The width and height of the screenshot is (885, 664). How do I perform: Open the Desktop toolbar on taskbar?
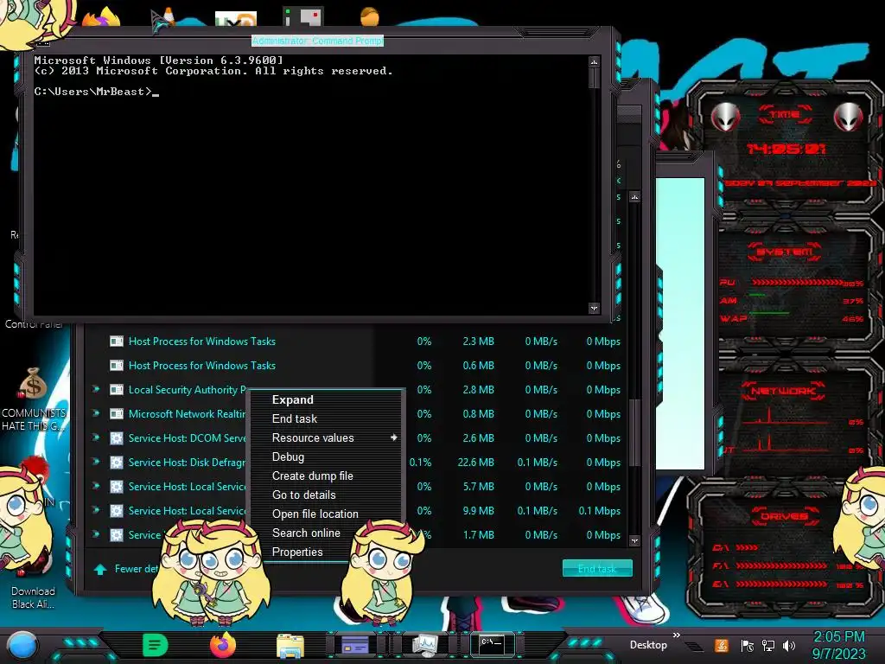click(x=648, y=645)
